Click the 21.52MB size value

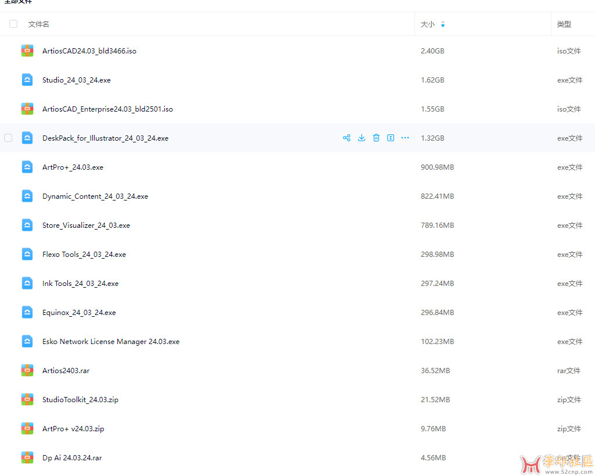[435, 400]
